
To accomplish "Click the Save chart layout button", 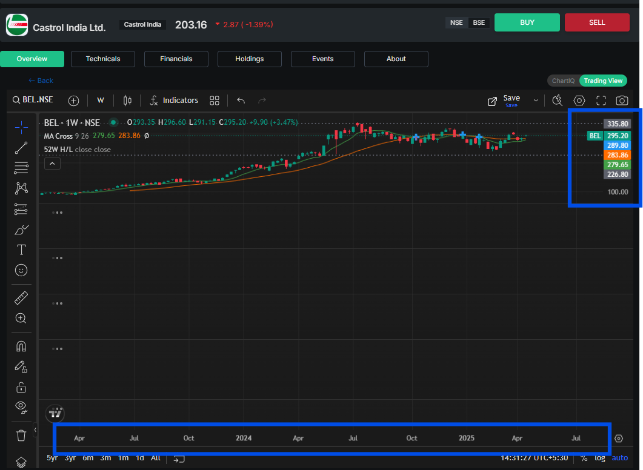I will pos(511,101).
